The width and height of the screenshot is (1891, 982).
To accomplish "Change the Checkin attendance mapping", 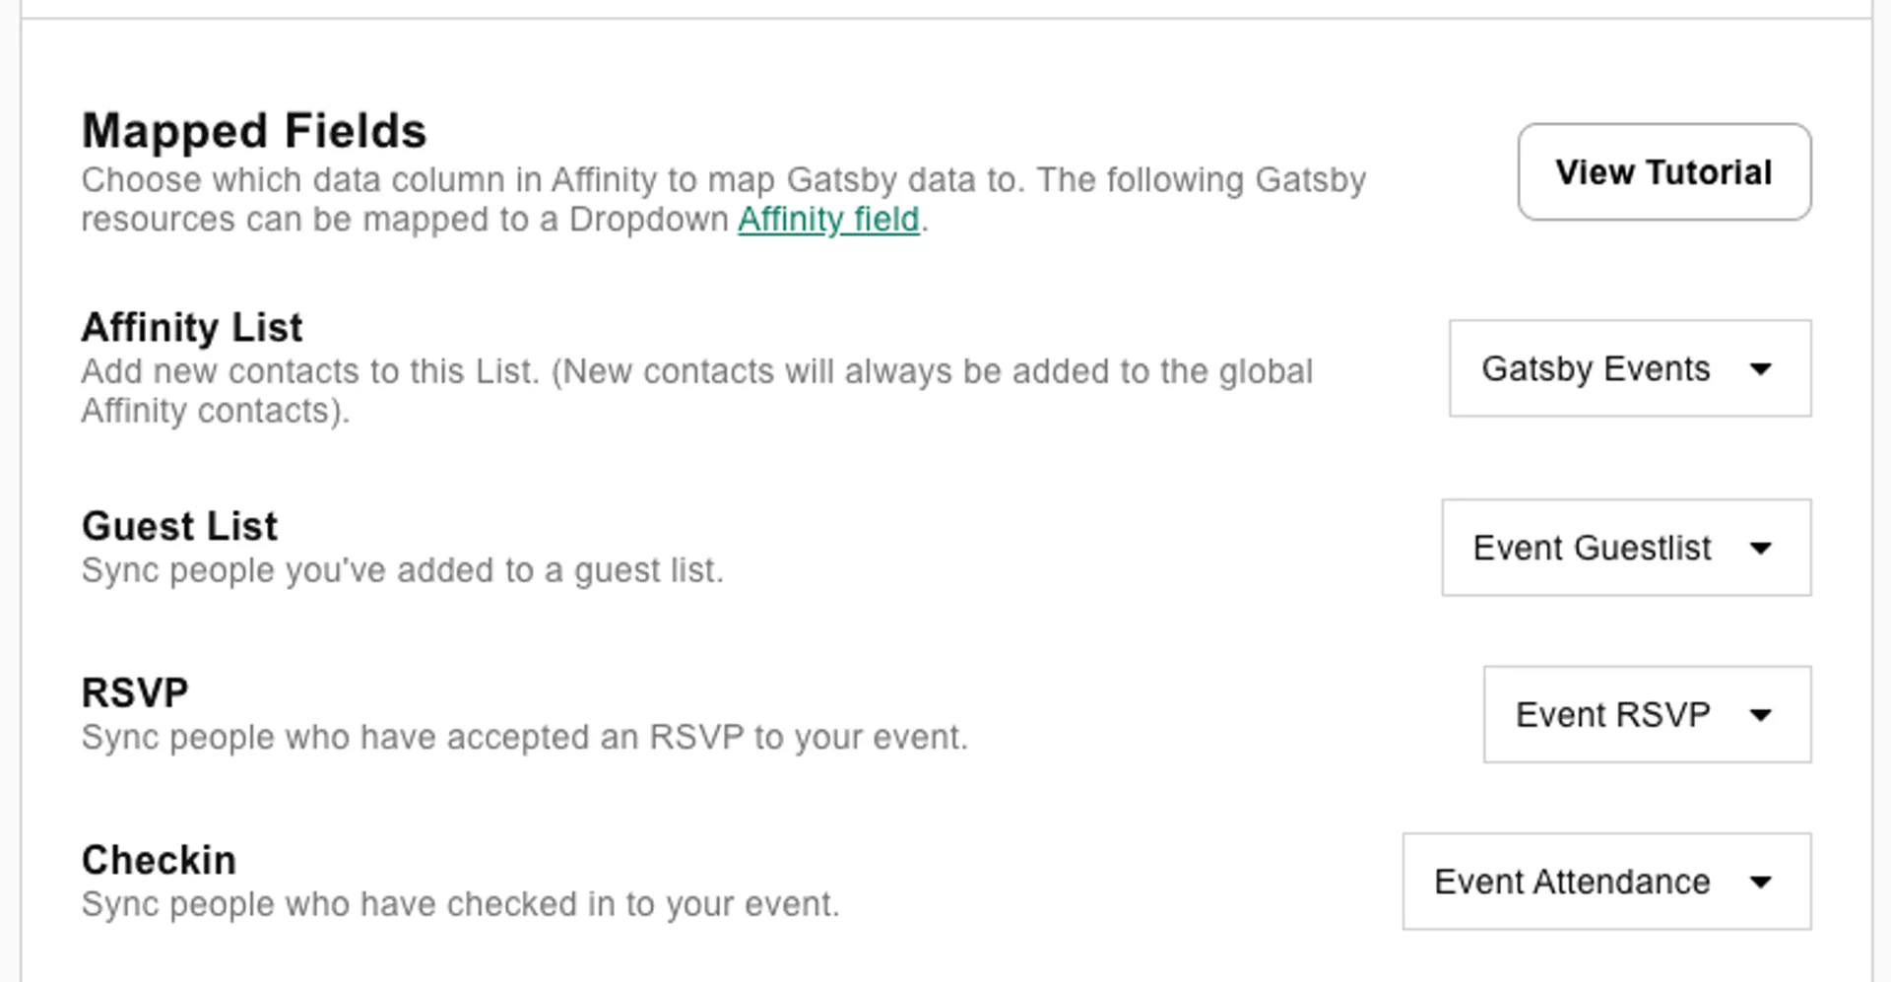I will click(1605, 882).
